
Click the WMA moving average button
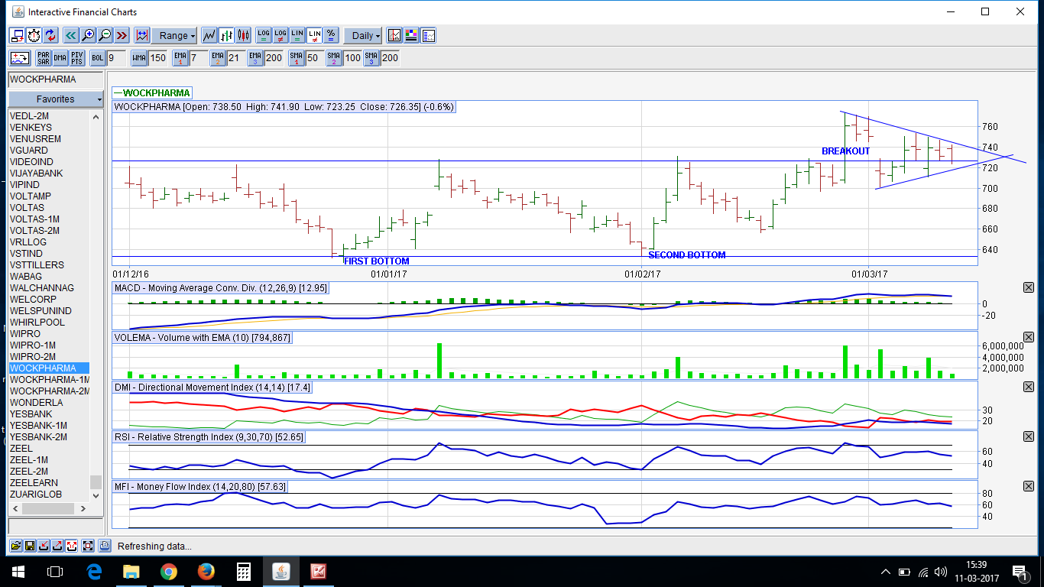tap(138, 57)
